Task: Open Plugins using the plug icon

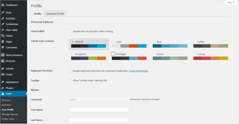Action: pos(3,88)
